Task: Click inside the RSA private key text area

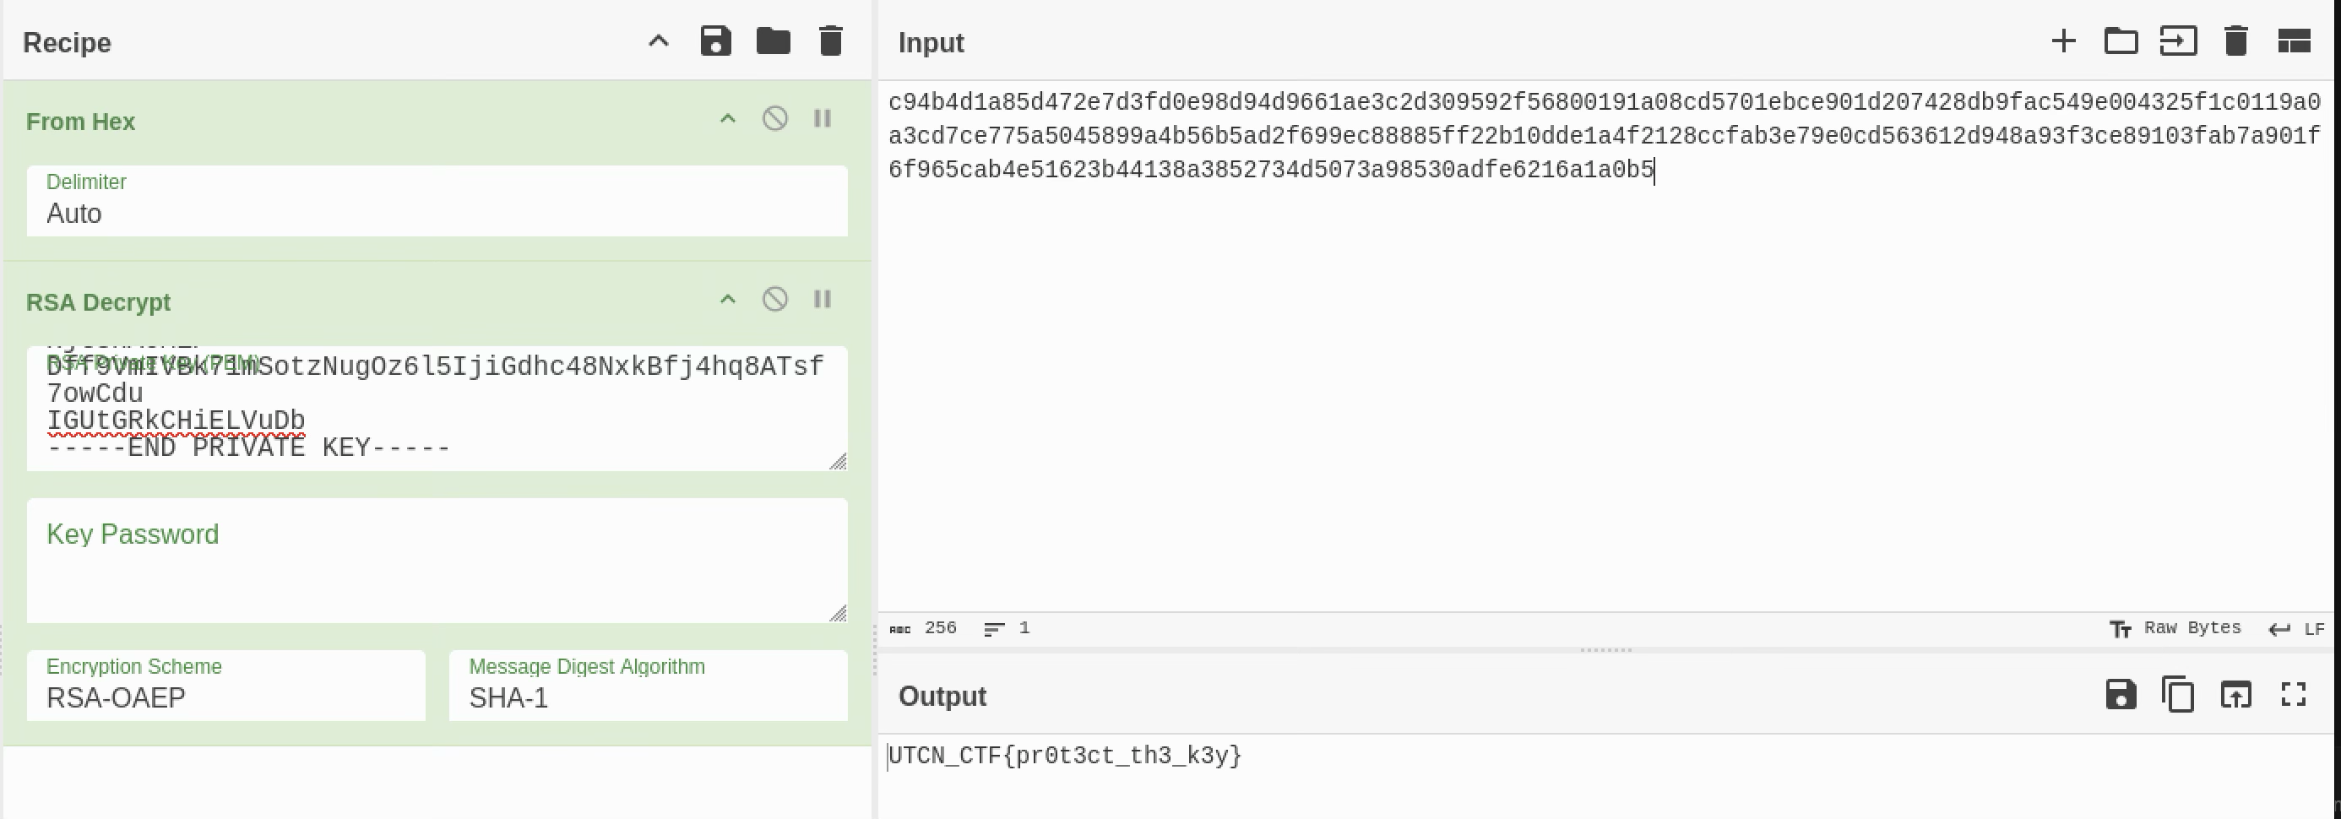Action: (437, 408)
